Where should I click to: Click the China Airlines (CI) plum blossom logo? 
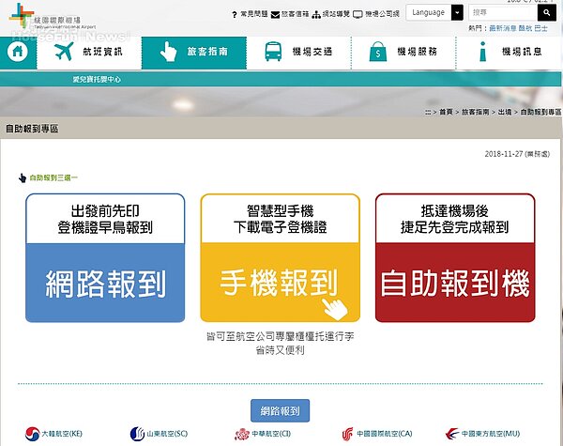point(242,434)
